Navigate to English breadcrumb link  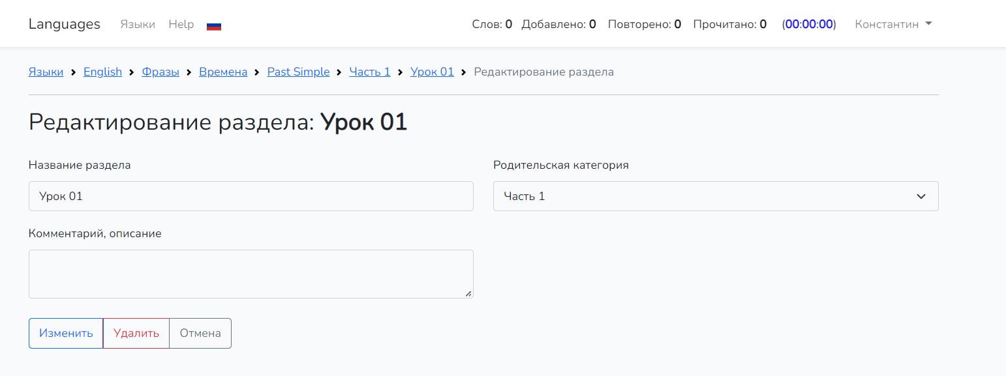[x=102, y=72]
